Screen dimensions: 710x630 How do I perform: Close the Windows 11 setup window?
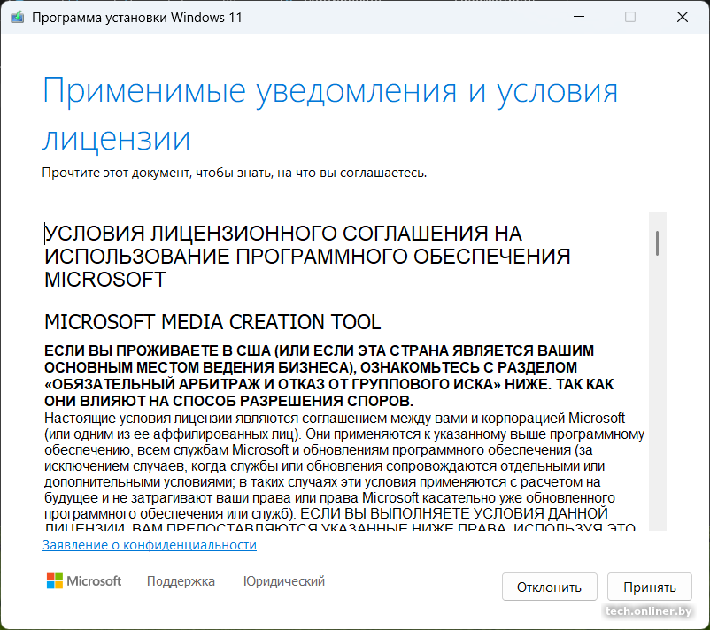click(x=682, y=17)
